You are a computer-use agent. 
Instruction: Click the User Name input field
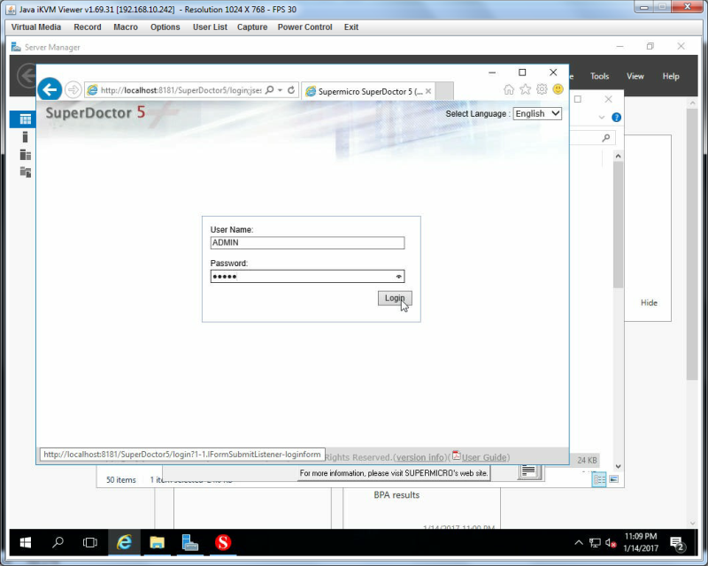click(307, 243)
